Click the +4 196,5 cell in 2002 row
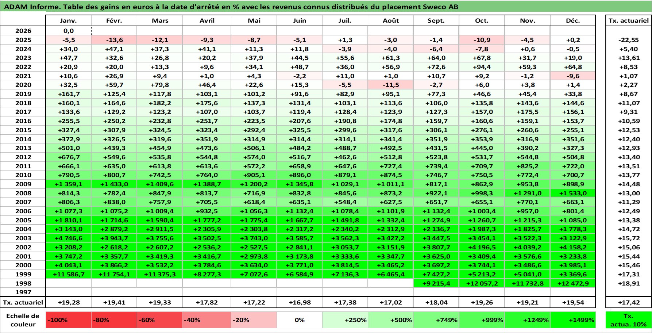 pyautogui.click(x=482, y=247)
